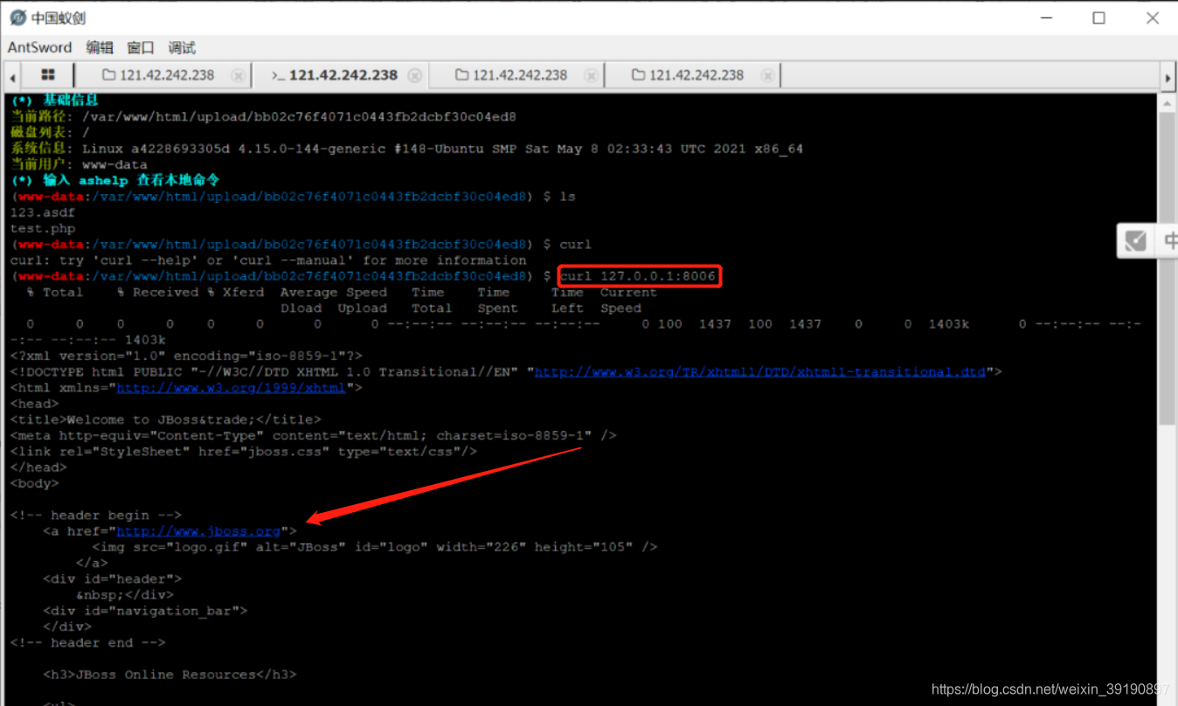Click the curl --help hint line
Screen dimensions: 1178x706
pos(268,260)
